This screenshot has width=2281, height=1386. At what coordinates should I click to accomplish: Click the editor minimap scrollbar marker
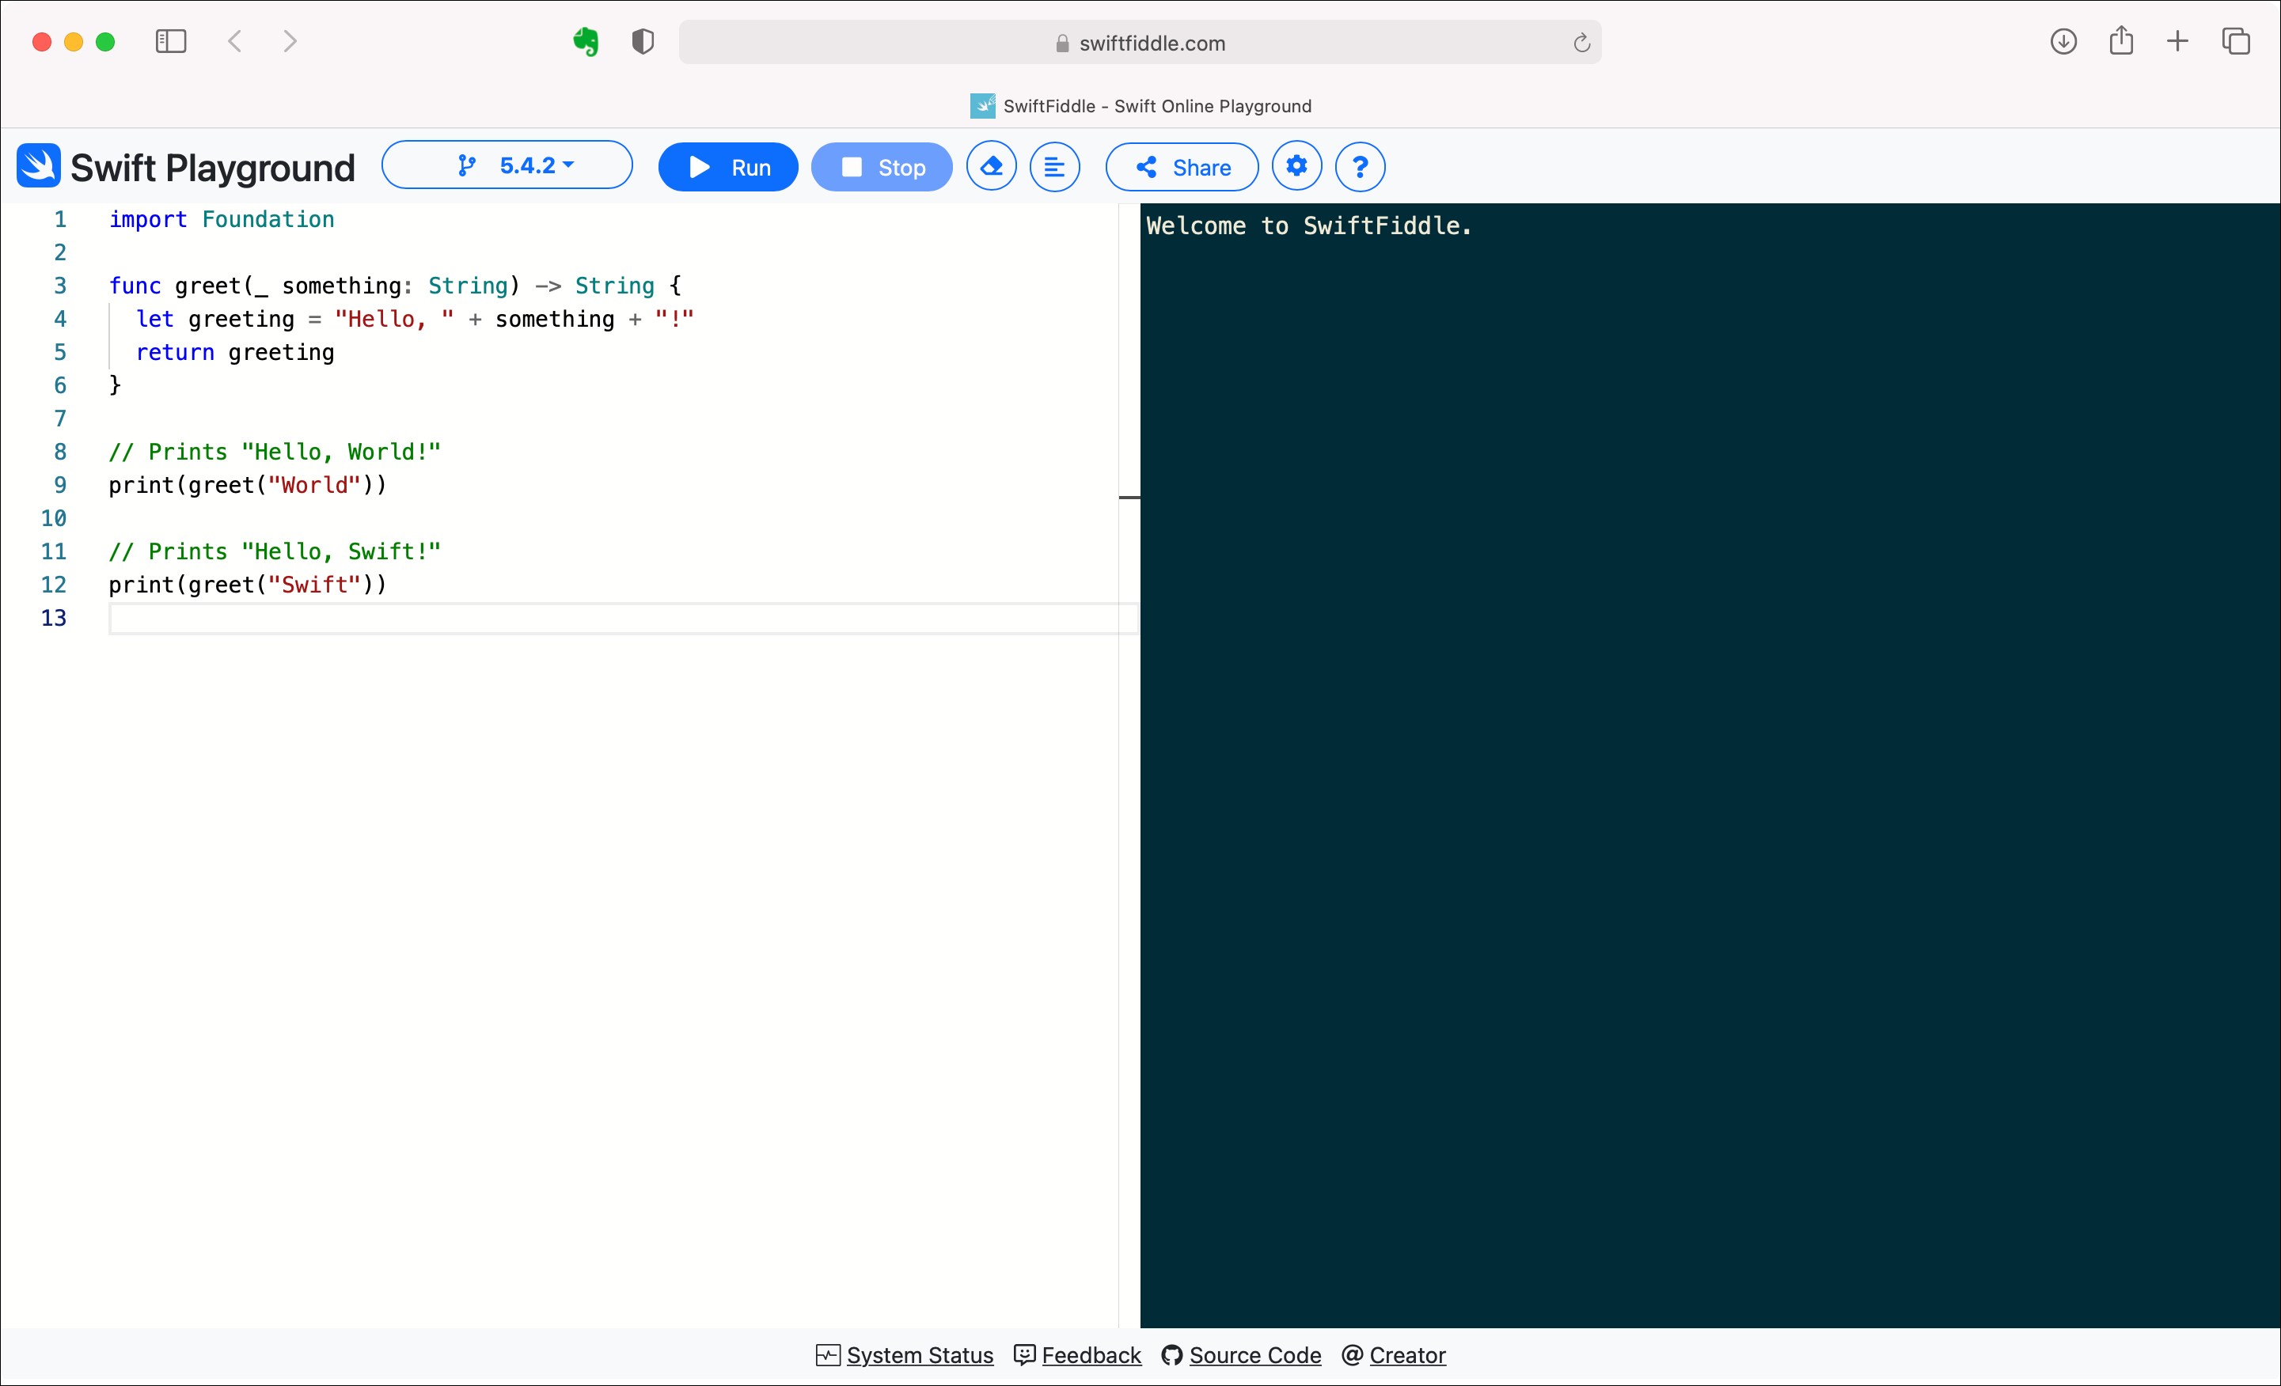(1129, 498)
